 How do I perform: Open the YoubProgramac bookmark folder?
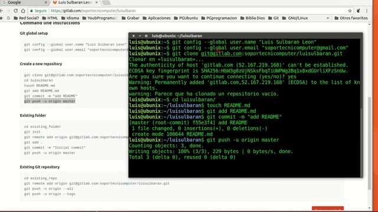click(100, 18)
